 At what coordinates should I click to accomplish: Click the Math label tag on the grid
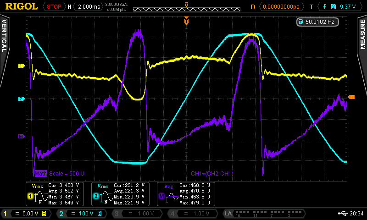41,174
